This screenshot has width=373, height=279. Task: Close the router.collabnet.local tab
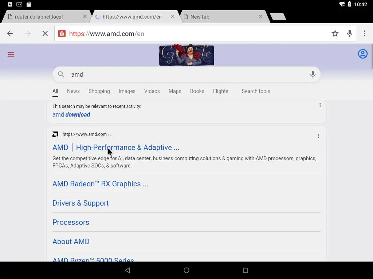point(85,16)
